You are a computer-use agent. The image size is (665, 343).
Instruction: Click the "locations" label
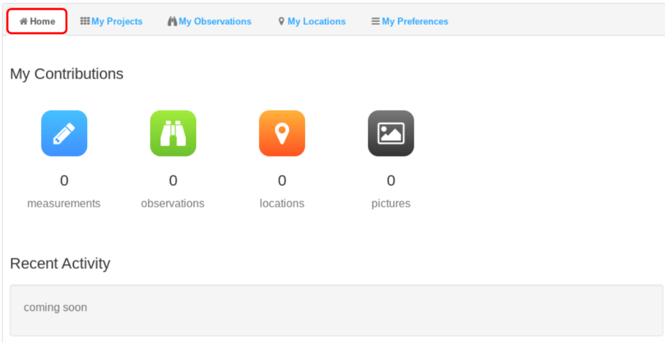[x=282, y=203]
